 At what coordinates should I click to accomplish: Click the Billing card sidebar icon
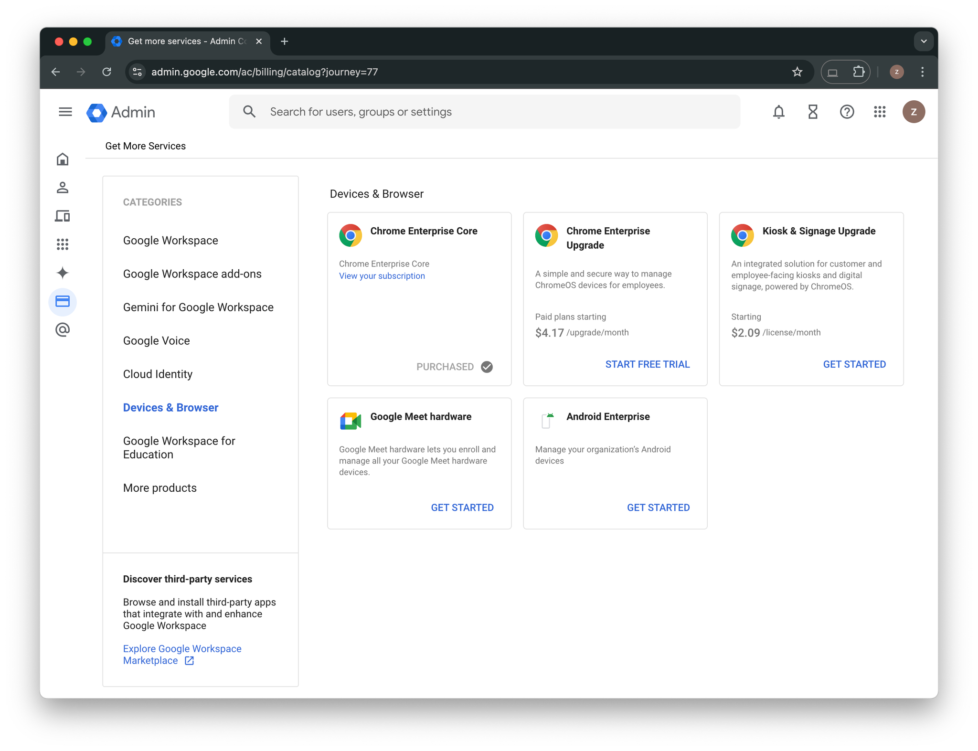click(63, 302)
